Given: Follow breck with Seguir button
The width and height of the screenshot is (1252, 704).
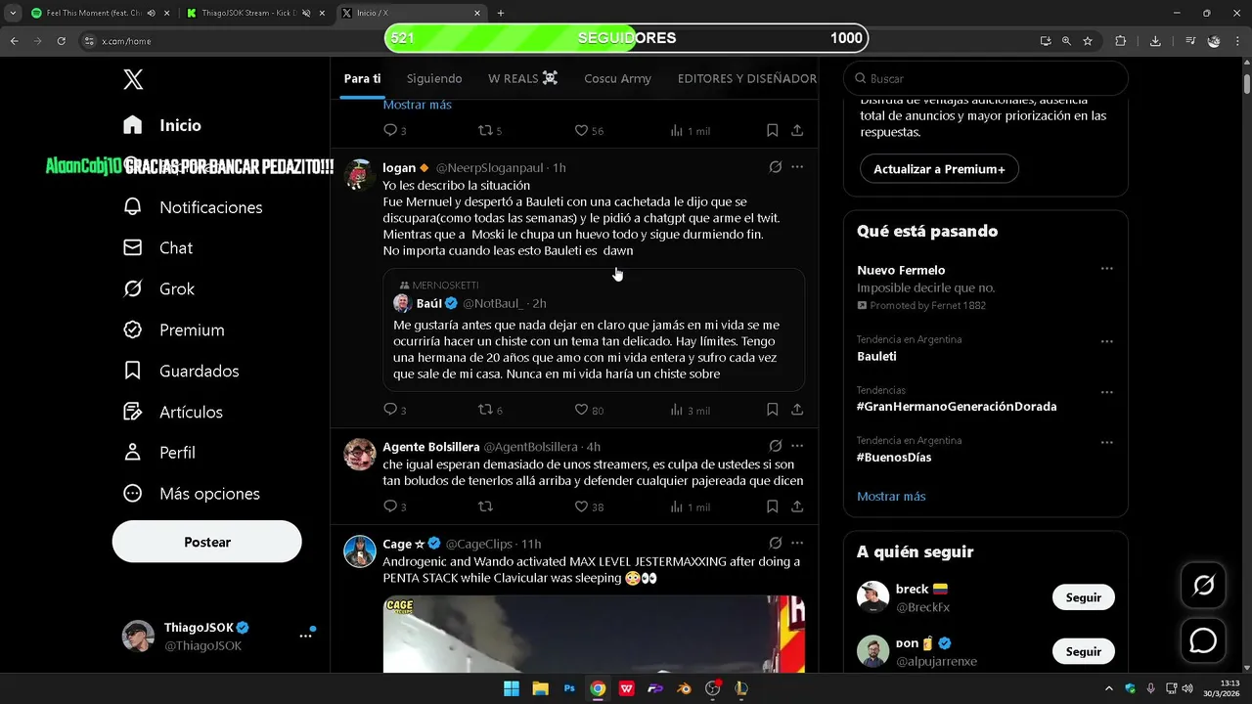Looking at the screenshot, I should 1084,597.
